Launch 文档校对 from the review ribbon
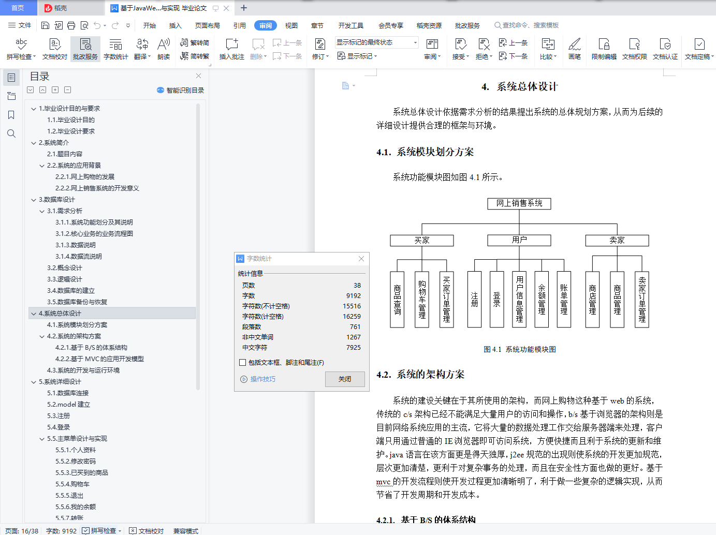Image resolution: width=716 pixels, height=535 pixels. point(55,49)
